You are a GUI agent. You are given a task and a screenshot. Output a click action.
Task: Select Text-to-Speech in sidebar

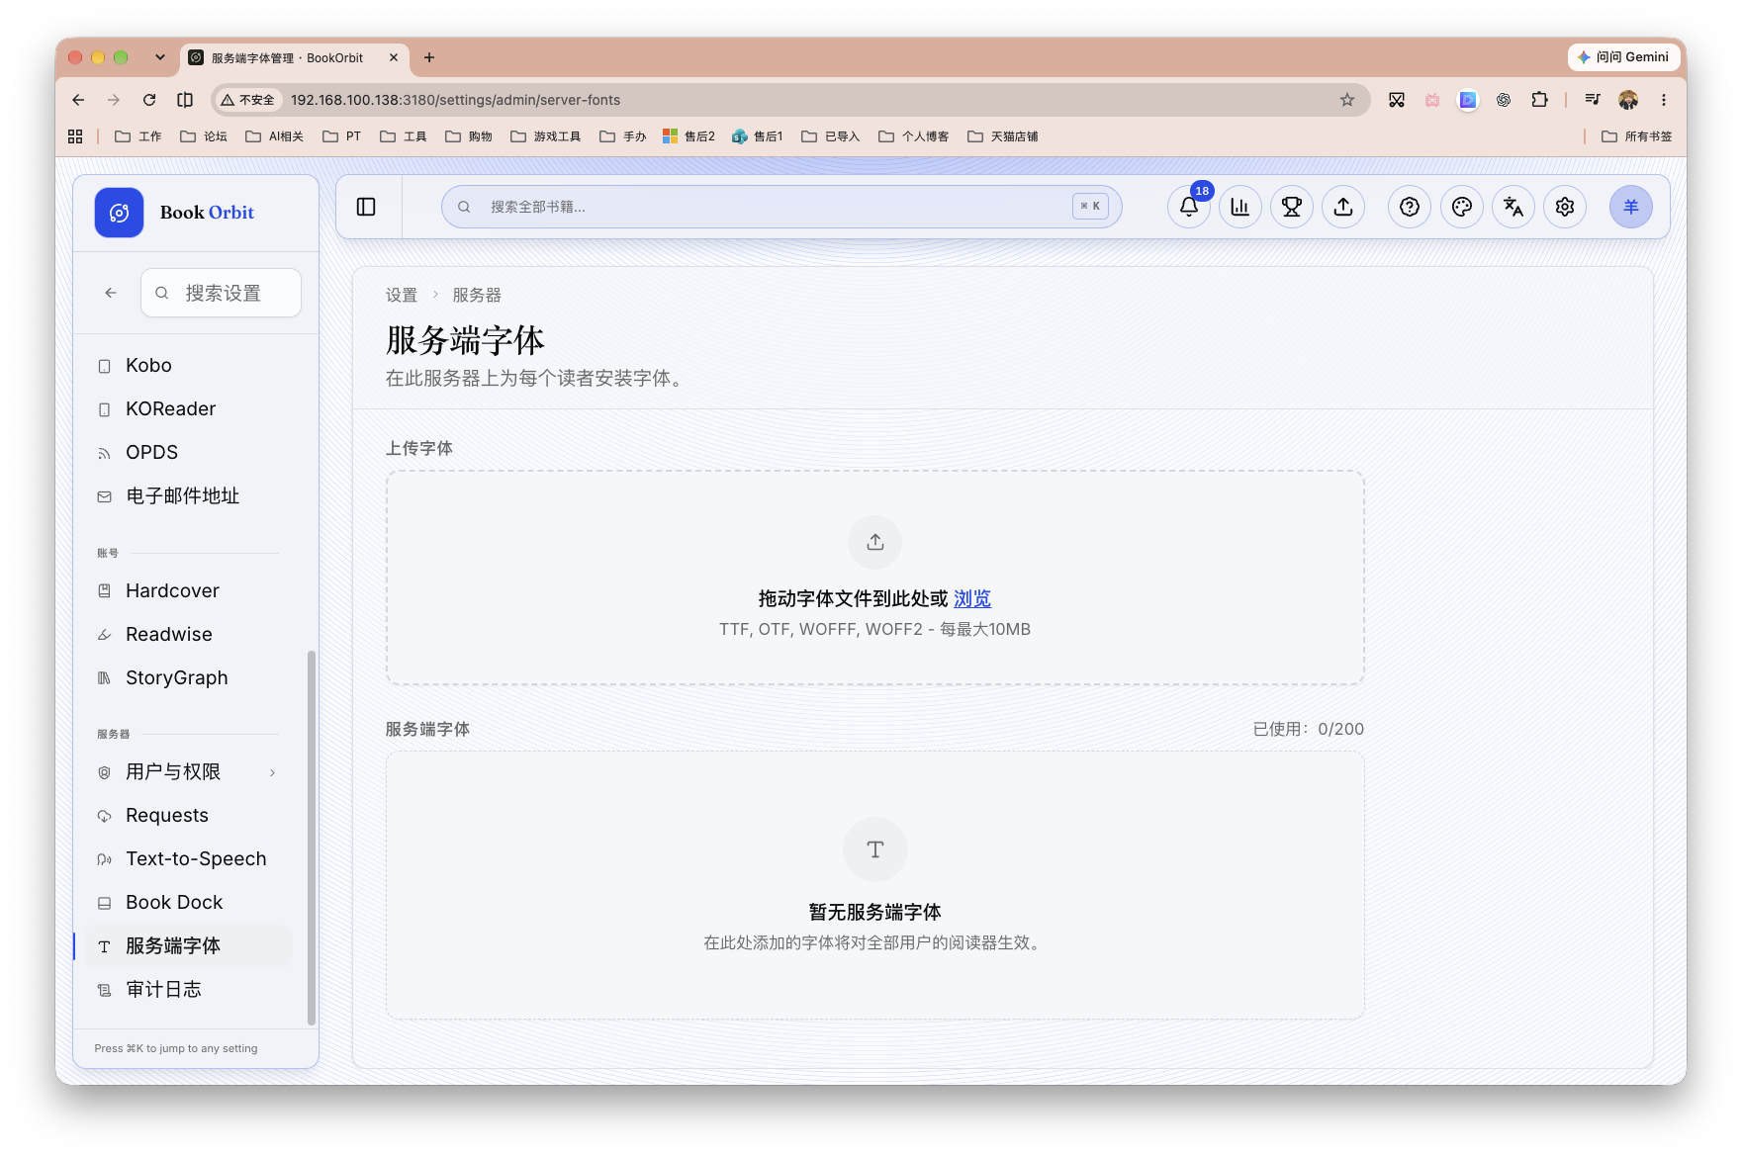point(188,859)
